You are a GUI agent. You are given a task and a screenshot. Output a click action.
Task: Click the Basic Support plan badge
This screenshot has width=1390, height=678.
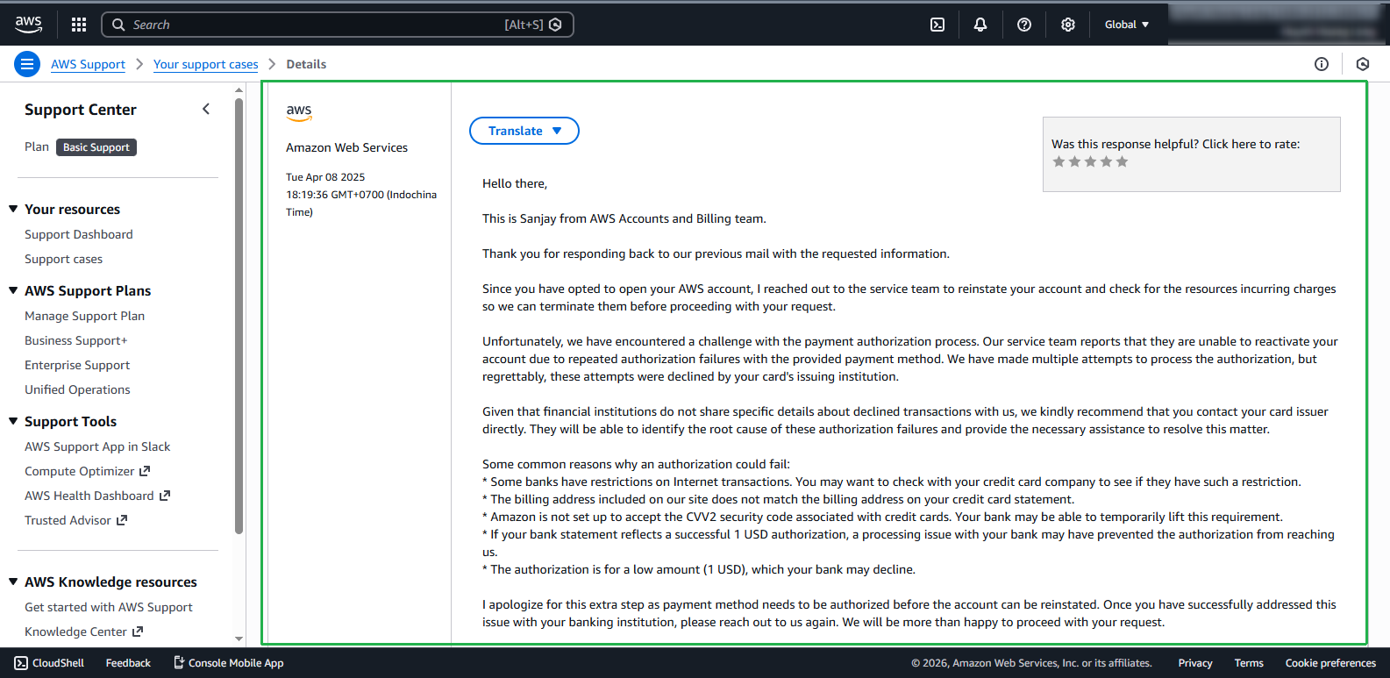[x=96, y=147]
